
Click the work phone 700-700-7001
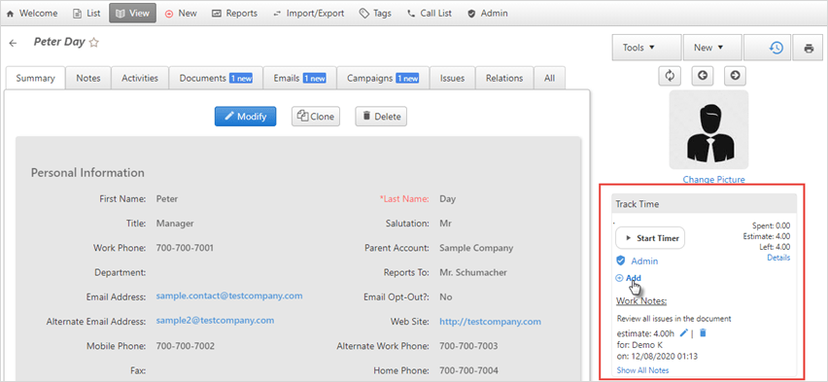coord(185,248)
